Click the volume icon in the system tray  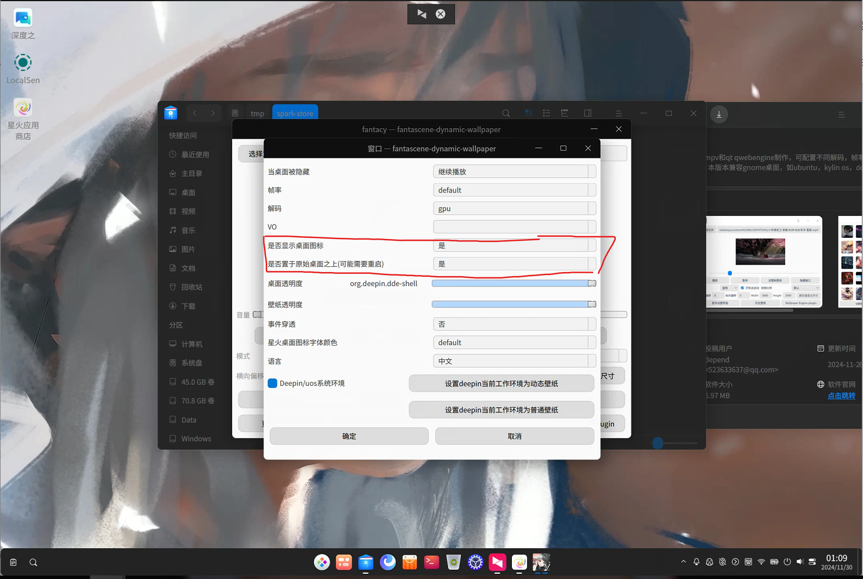tap(800, 562)
